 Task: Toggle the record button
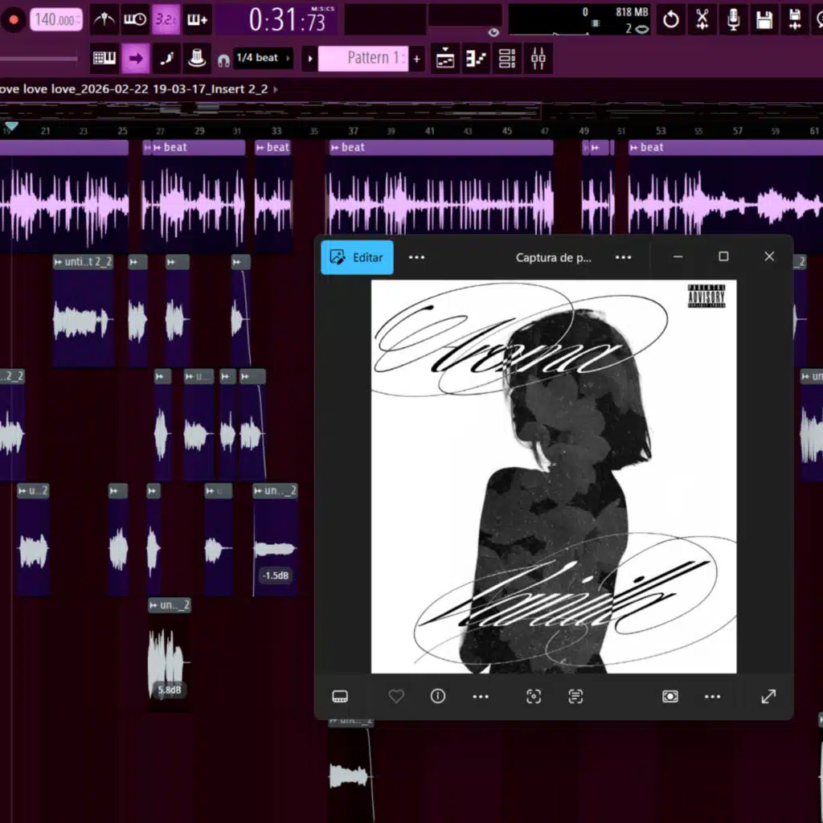(13, 19)
